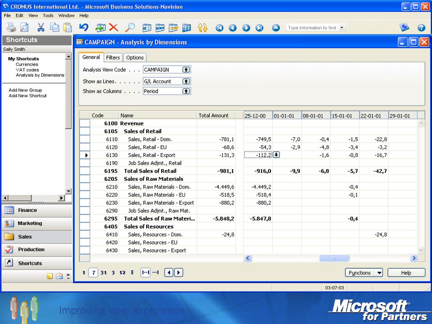Click the Cut scissors icon

[x=41, y=27]
